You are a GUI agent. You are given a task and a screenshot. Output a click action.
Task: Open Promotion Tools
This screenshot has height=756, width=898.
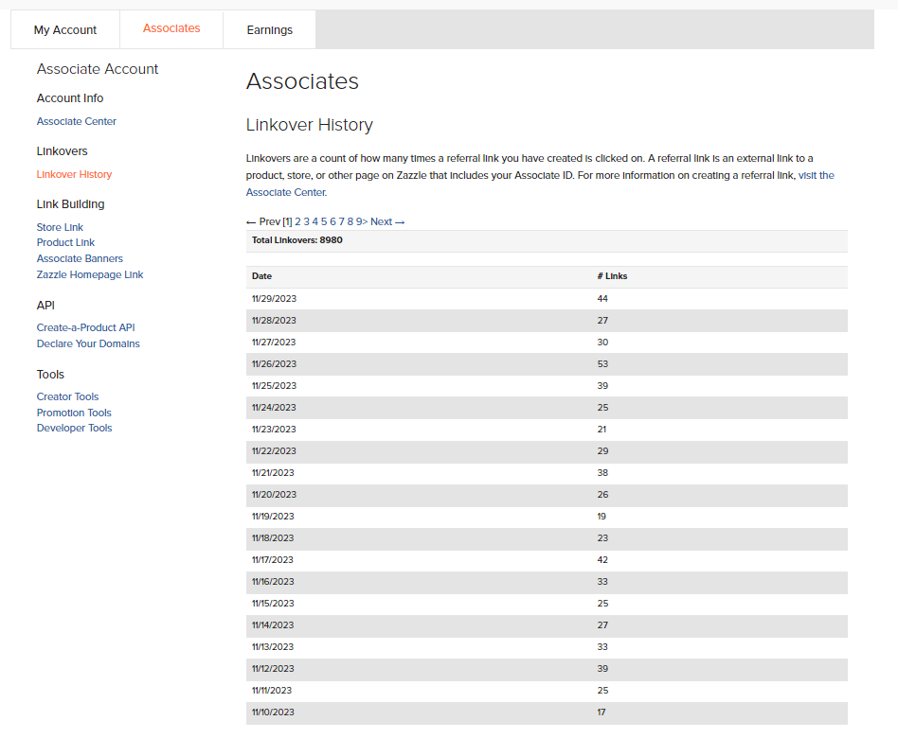click(x=74, y=413)
